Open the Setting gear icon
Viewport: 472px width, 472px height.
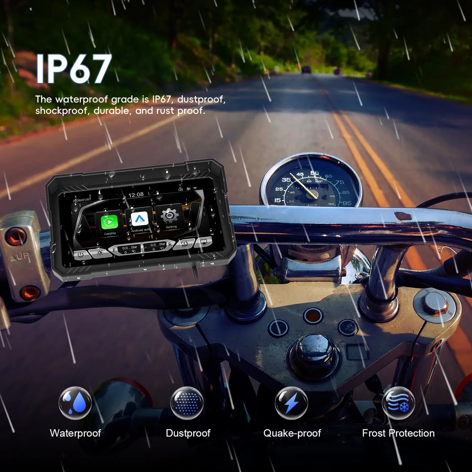coord(169,215)
